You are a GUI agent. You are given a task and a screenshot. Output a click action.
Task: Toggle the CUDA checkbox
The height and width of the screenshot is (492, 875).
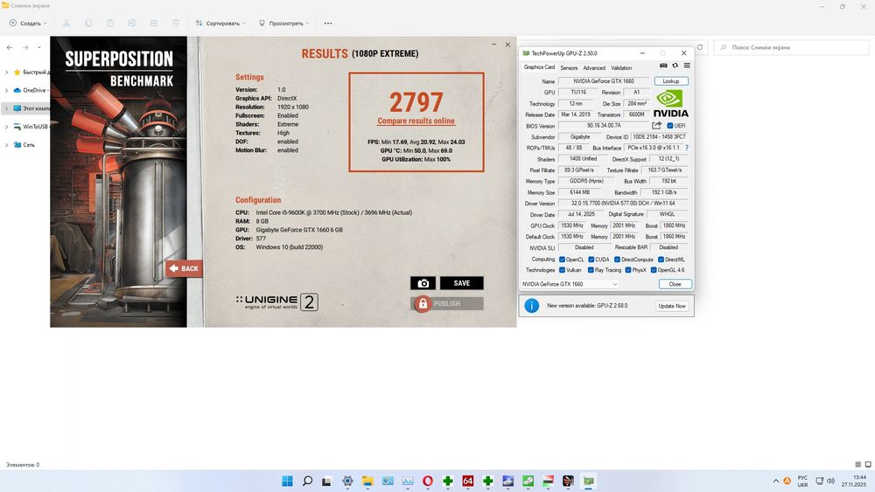(591, 259)
